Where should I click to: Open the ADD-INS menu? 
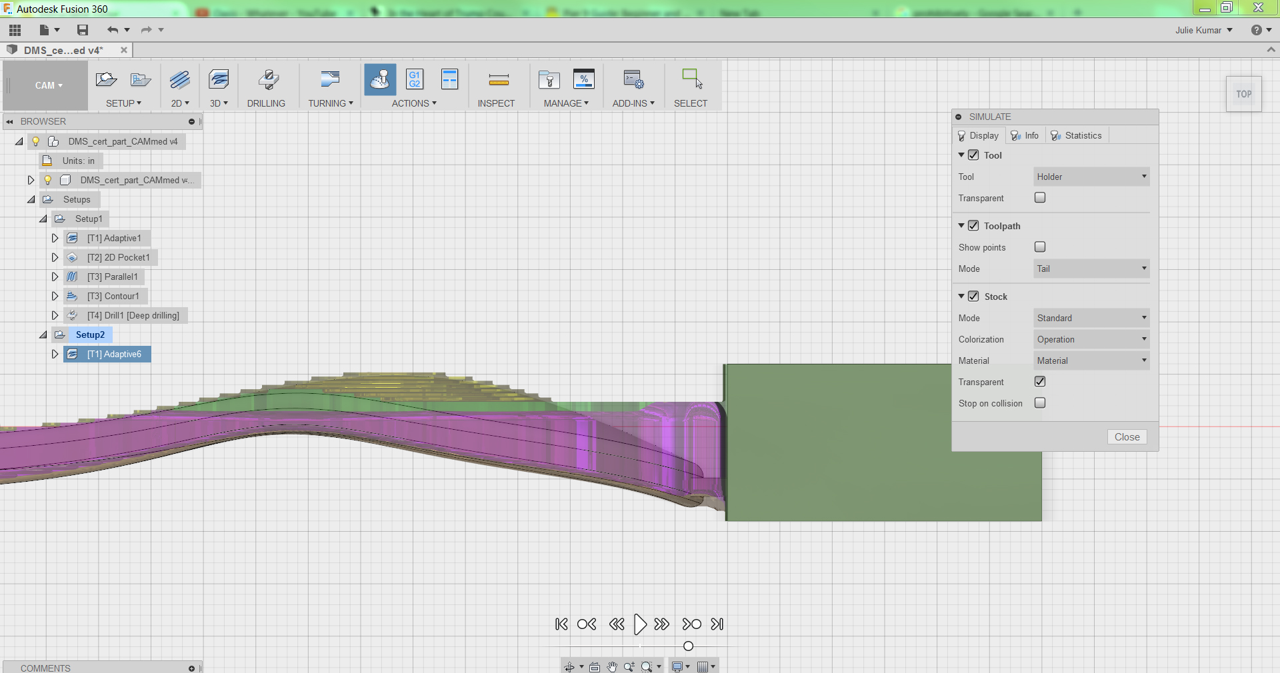coord(633,103)
